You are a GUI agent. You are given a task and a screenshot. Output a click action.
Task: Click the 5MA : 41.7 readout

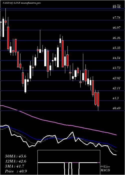pos(15,166)
